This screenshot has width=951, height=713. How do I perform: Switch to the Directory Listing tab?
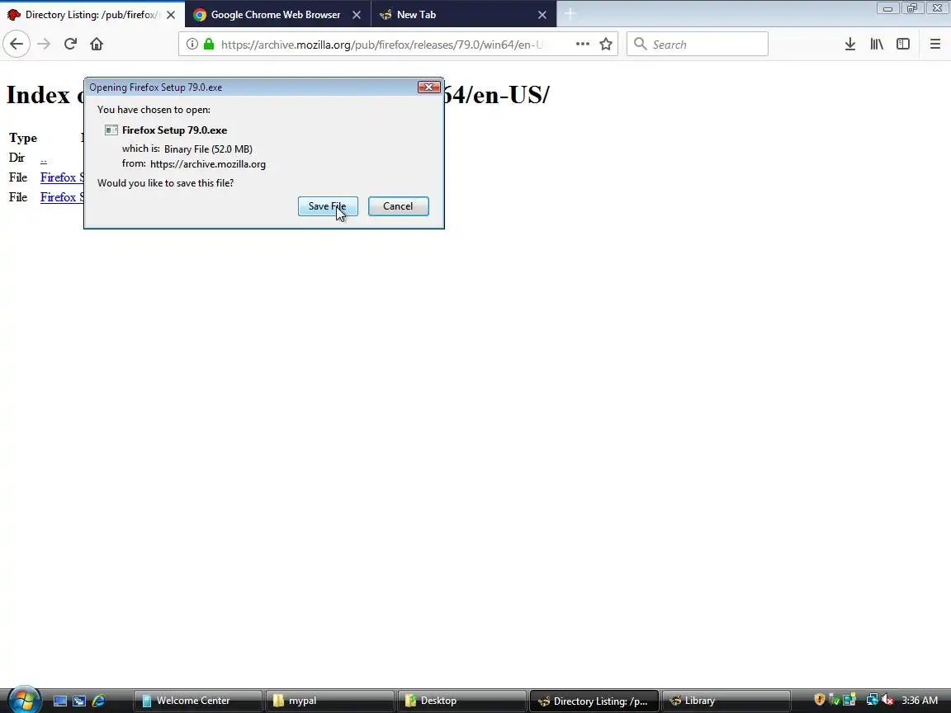click(x=92, y=14)
